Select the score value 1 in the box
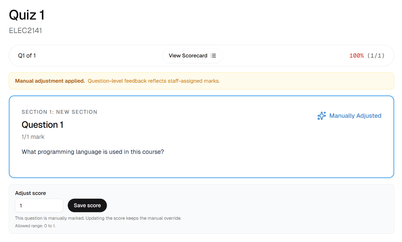Viewport: 402px width, 242px height. coord(21,205)
